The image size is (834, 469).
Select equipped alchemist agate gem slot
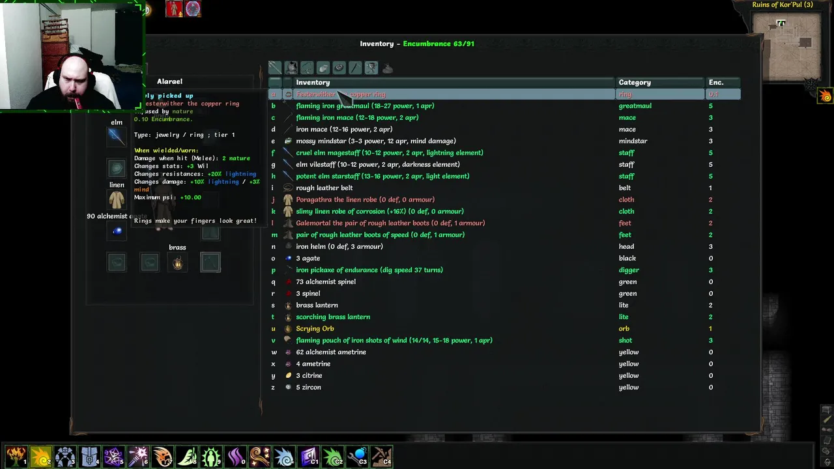click(x=117, y=231)
